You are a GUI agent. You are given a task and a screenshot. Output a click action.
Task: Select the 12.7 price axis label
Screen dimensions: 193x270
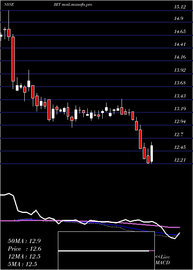(x=178, y=135)
